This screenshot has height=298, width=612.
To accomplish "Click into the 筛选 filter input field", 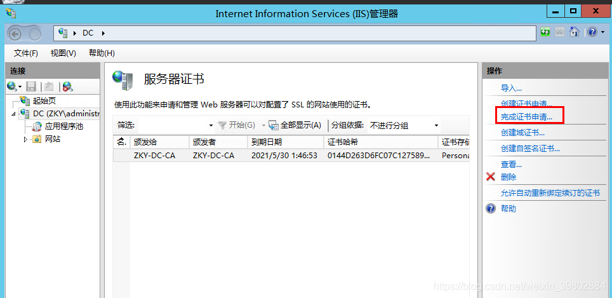I will [172, 125].
